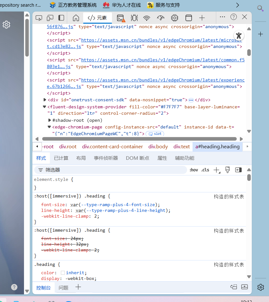Open the Console tool with warning badge

point(121,18)
